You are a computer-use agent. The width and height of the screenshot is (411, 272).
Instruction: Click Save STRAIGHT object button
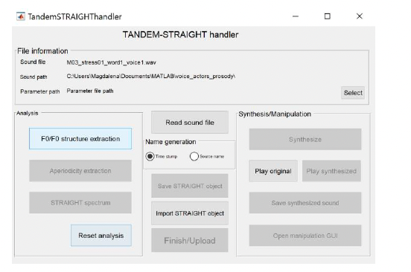click(x=190, y=186)
